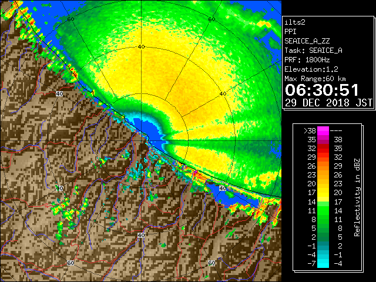Click the "---" legend entry
The width and height of the screenshot is (376, 282).
coord(336,131)
